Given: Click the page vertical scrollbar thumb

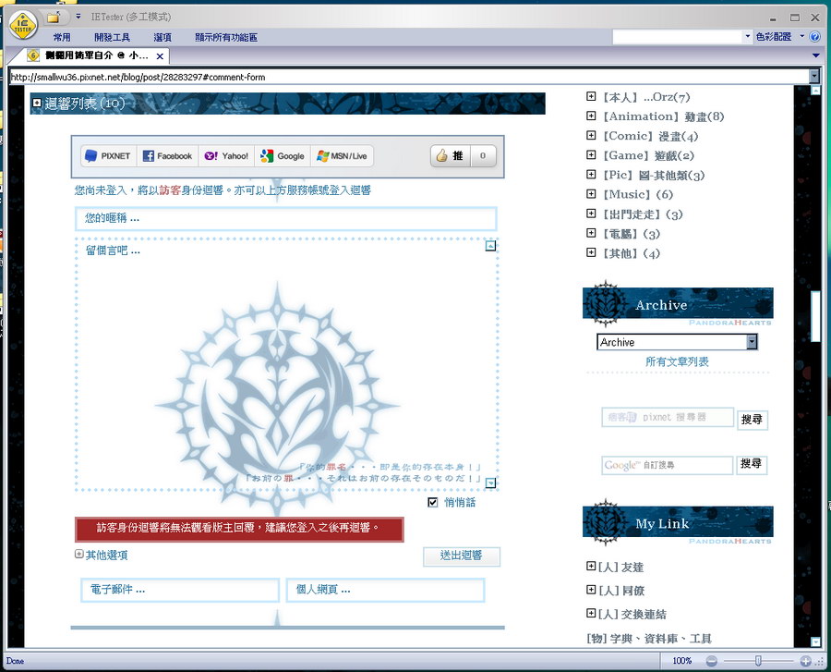Looking at the screenshot, I should tap(815, 317).
